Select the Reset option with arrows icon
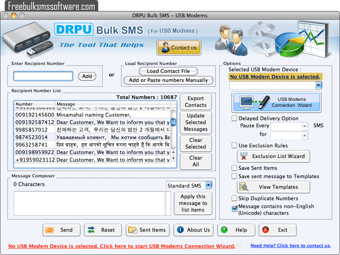 coord(103,230)
